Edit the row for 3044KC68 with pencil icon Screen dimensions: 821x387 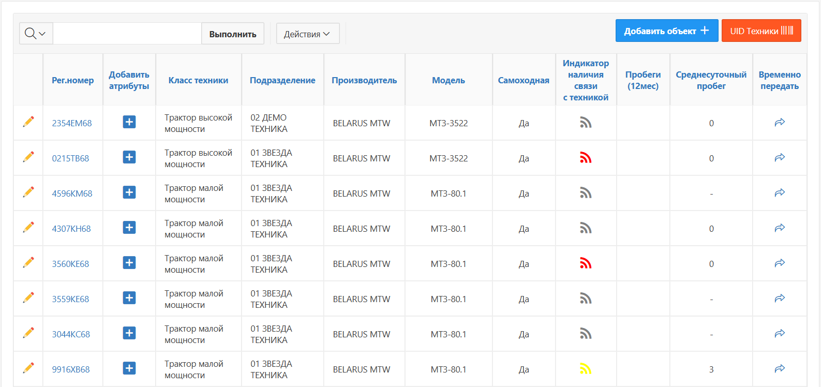pos(28,333)
